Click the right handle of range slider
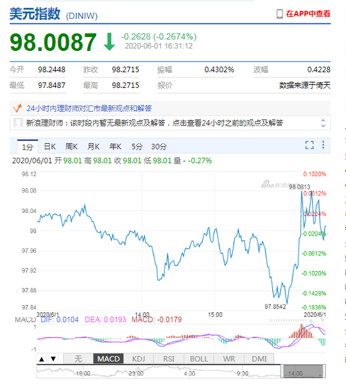 pos(324,371)
